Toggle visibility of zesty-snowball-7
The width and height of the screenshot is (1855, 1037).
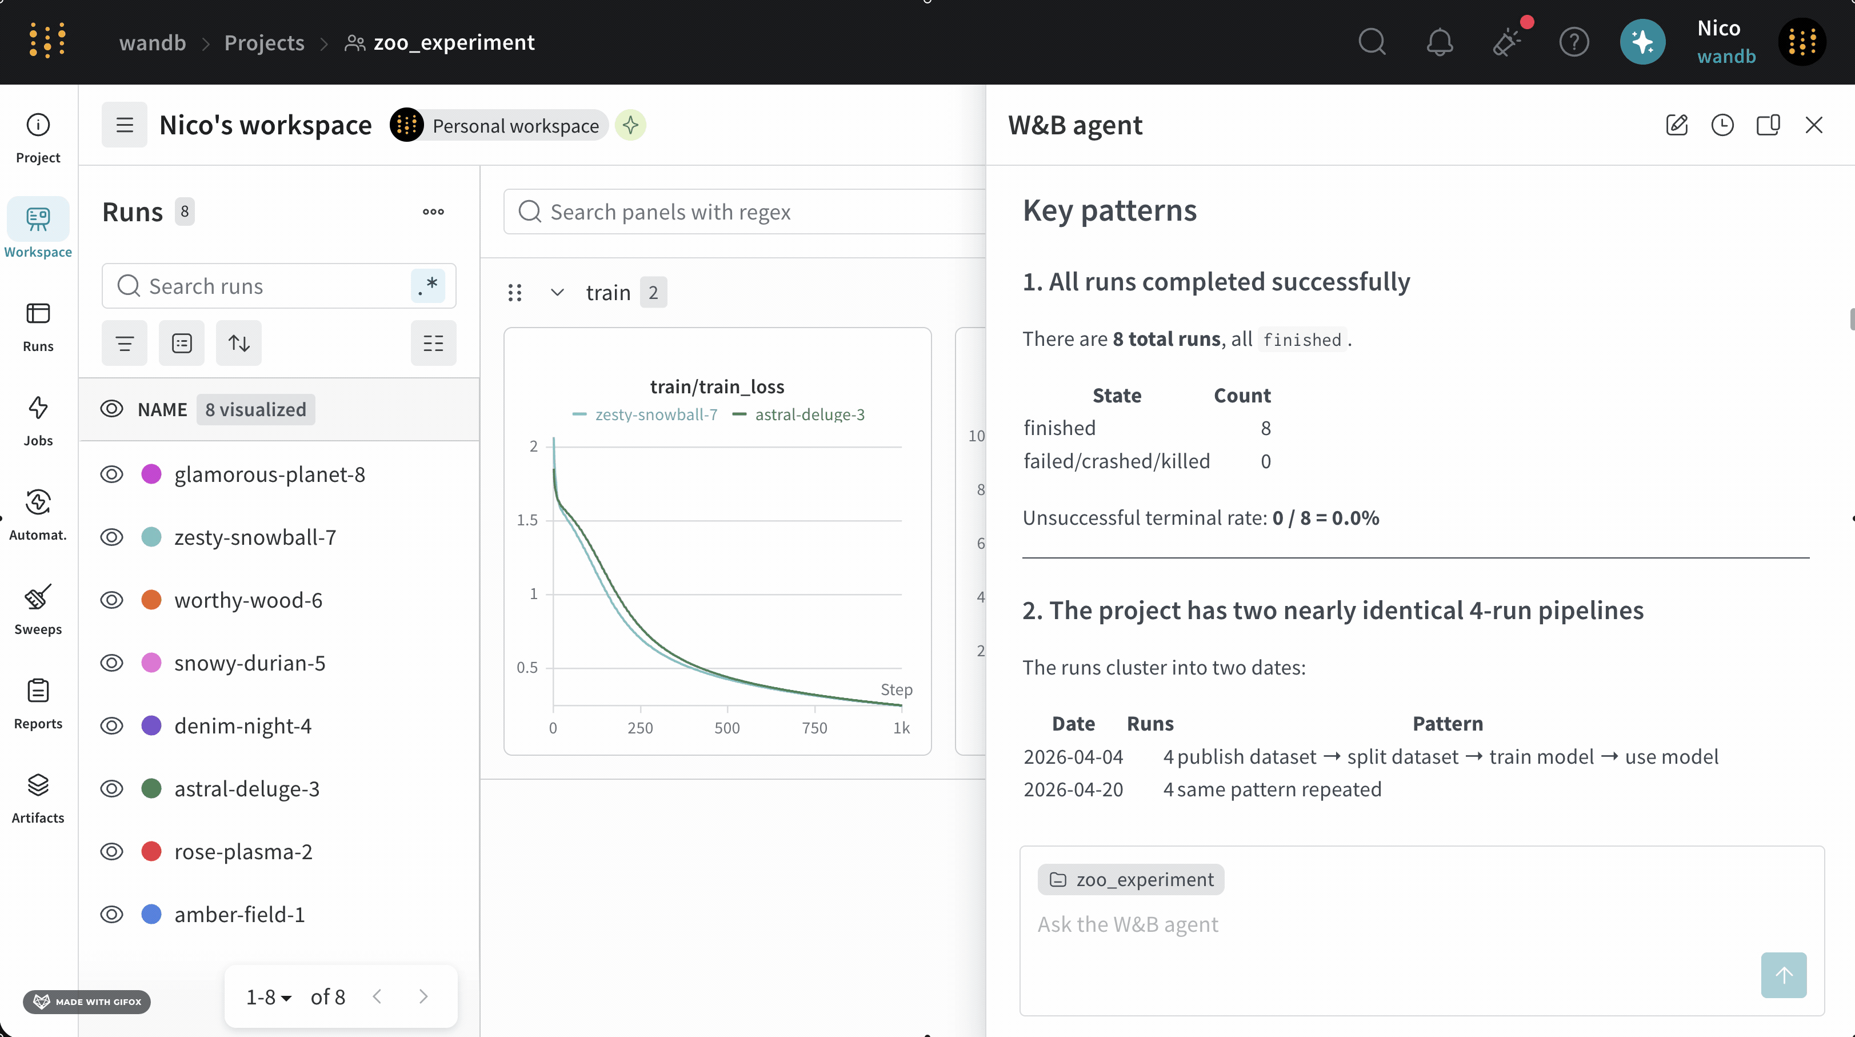[x=111, y=537]
